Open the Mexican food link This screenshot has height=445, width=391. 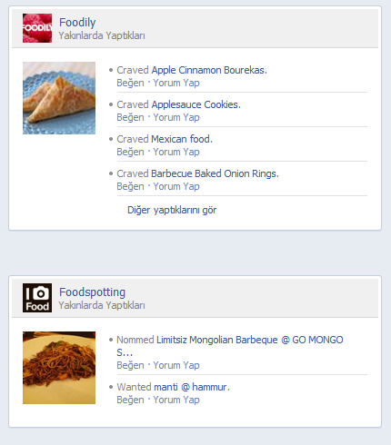coord(182,139)
